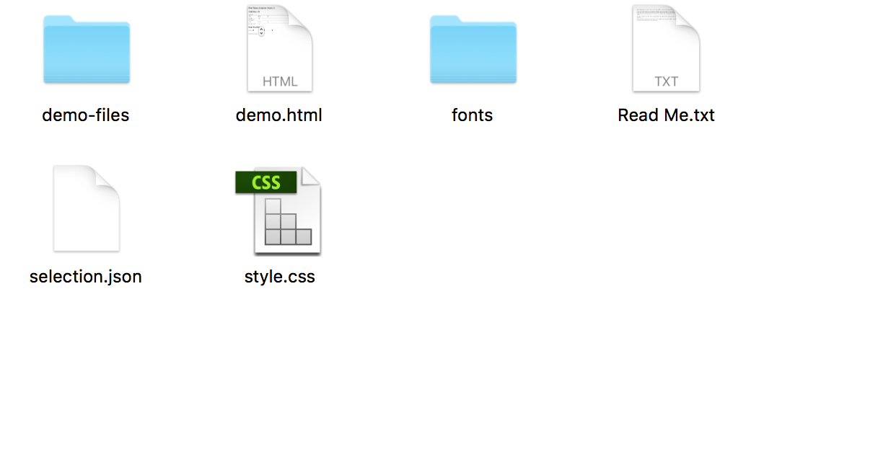Select the demo.html file icon
Image resolution: width=896 pixels, height=454 pixels.
(279, 48)
